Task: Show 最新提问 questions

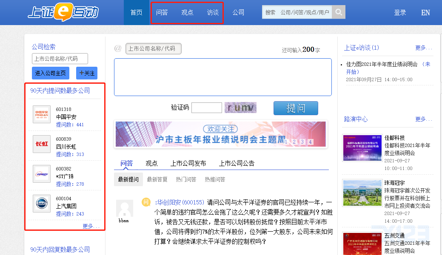Action: pyautogui.click(x=128, y=179)
